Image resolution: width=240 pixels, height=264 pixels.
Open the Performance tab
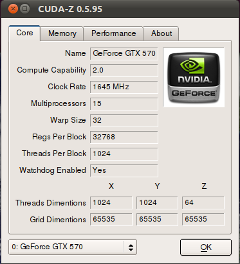click(x=113, y=33)
